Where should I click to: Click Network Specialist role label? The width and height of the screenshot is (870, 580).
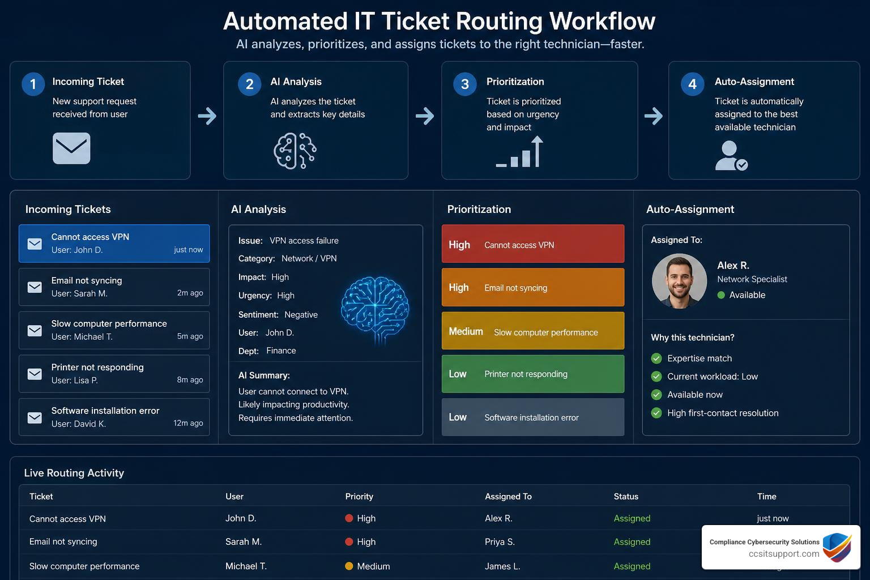[x=752, y=279]
